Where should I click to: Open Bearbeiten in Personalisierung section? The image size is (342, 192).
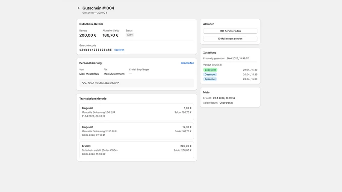pyautogui.click(x=187, y=63)
